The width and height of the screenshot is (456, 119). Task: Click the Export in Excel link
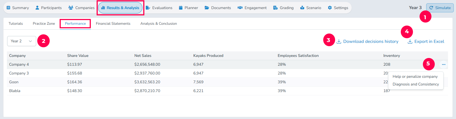429,41
